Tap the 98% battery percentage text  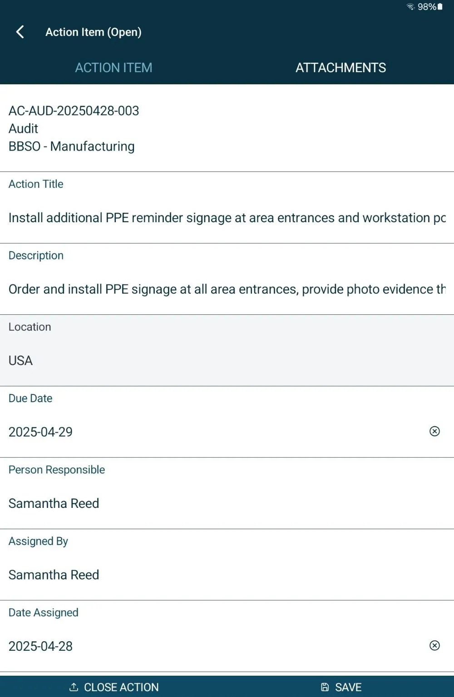[x=428, y=7]
